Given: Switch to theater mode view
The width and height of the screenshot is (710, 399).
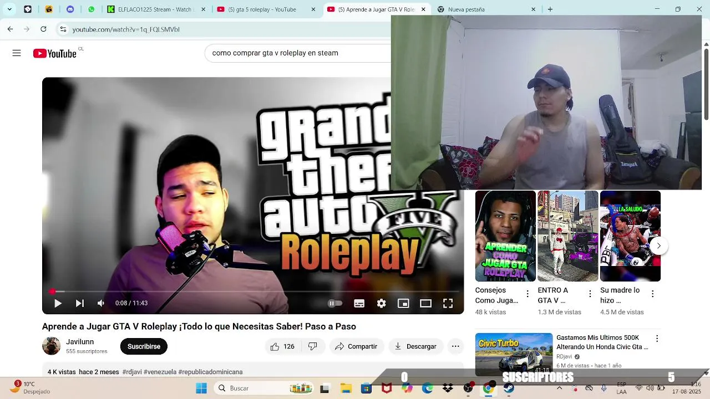Looking at the screenshot, I should pos(425,303).
